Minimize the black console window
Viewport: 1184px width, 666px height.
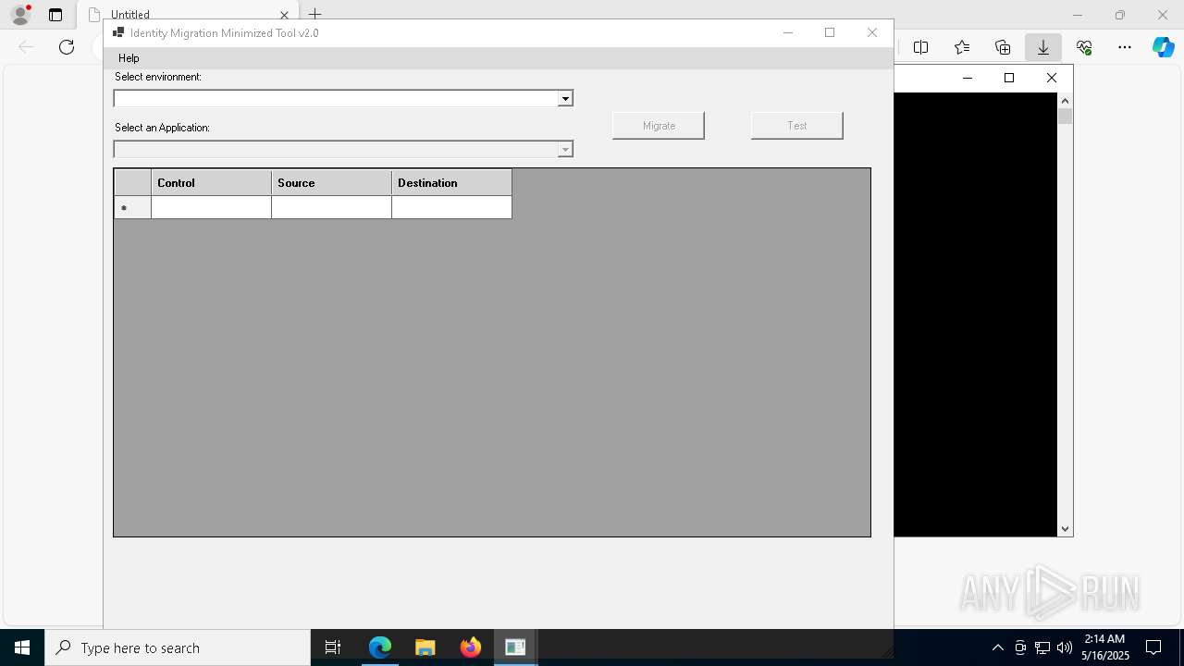(x=968, y=78)
